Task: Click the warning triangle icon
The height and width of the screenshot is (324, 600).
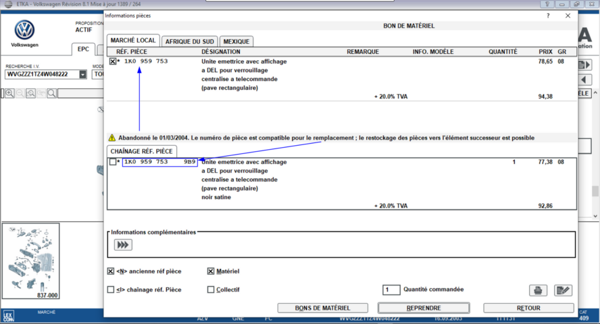Action: pyautogui.click(x=111, y=138)
